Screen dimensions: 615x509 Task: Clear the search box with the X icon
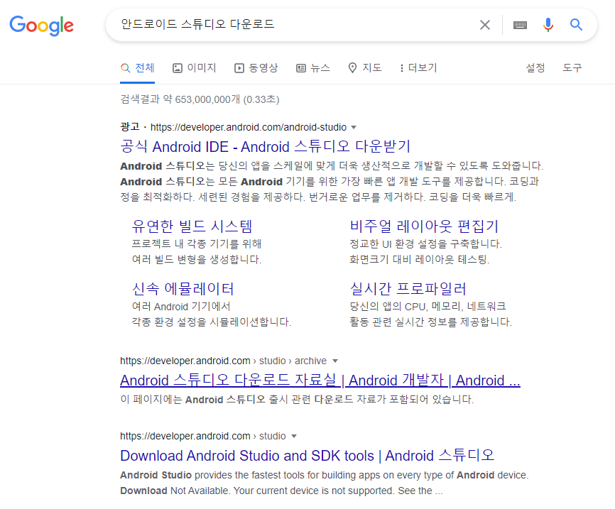(485, 25)
